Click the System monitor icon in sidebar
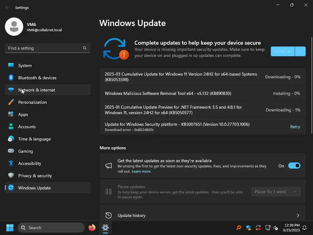The width and height of the screenshot is (313, 235). (11, 65)
